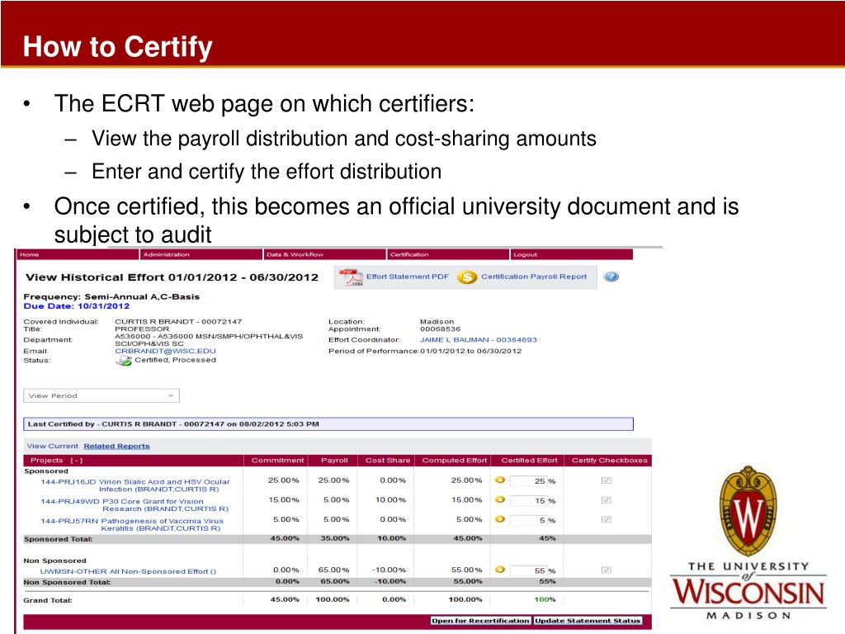Click the Certified, Processed status icon
This screenshot has height=634, width=845.
click(x=124, y=361)
